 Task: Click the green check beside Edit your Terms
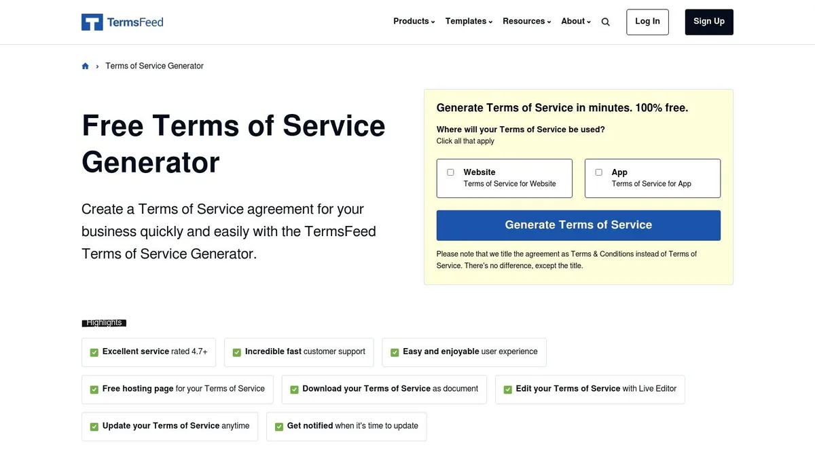[507, 389]
